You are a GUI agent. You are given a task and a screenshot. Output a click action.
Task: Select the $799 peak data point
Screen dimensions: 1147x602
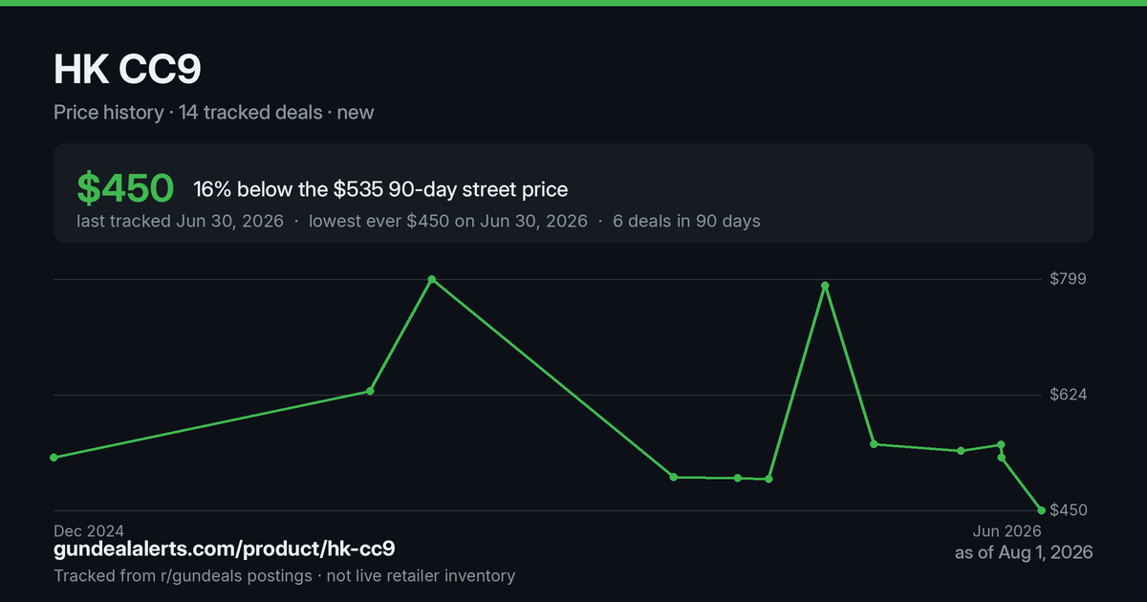point(432,279)
